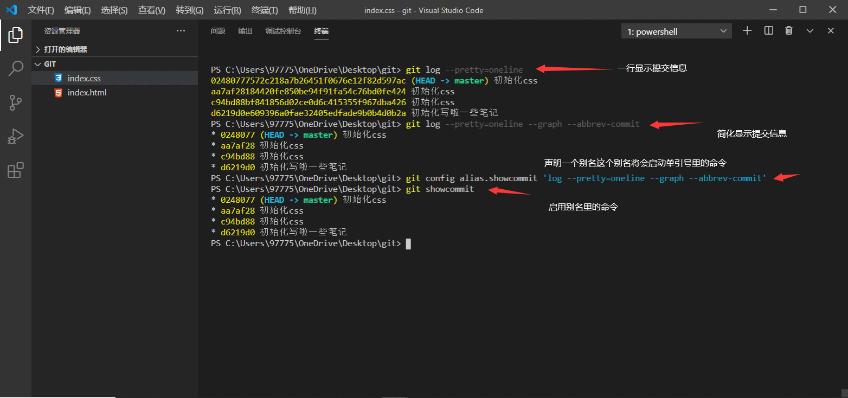Image resolution: width=848 pixels, height=398 pixels.
Task: Select the 终端 panel tab
Action: [322, 31]
